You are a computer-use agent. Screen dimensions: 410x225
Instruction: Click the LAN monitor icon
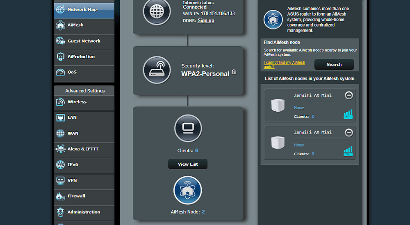60,117
